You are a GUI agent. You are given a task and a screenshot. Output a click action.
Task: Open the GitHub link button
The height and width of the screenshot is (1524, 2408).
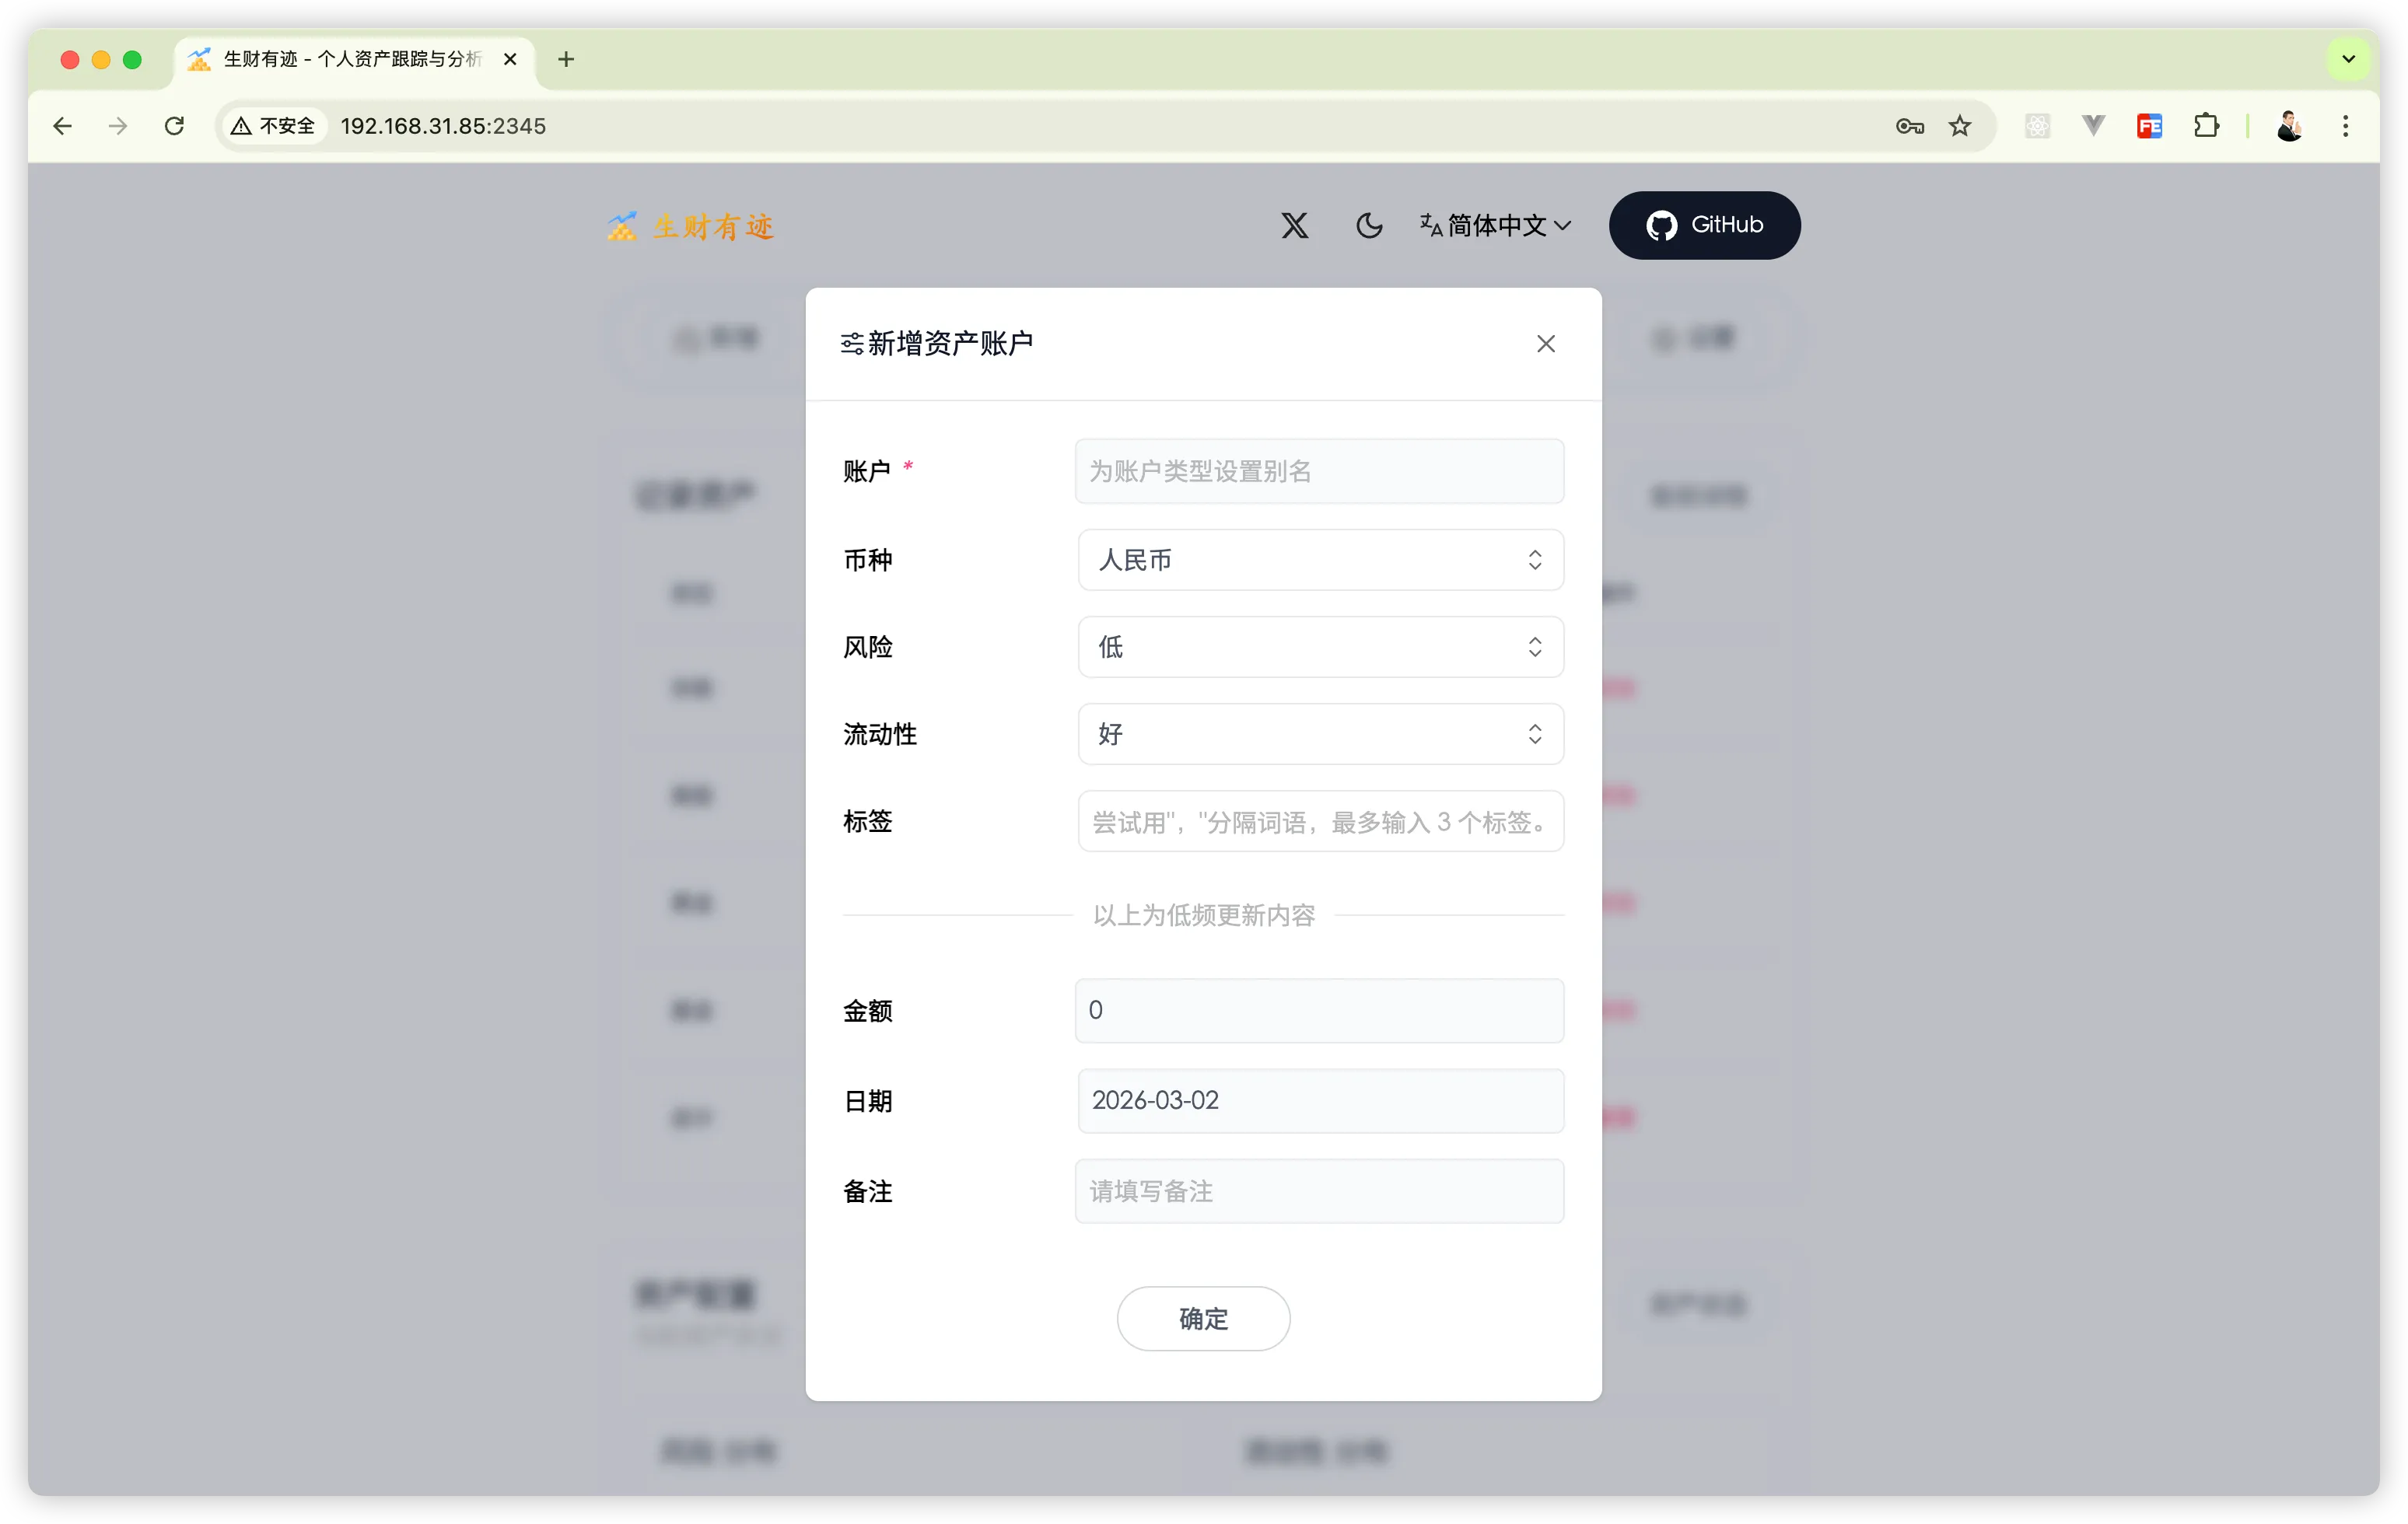[1704, 225]
